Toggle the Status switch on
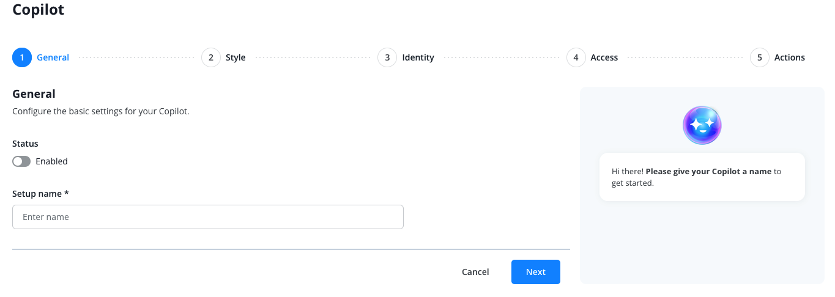 tap(21, 161)
